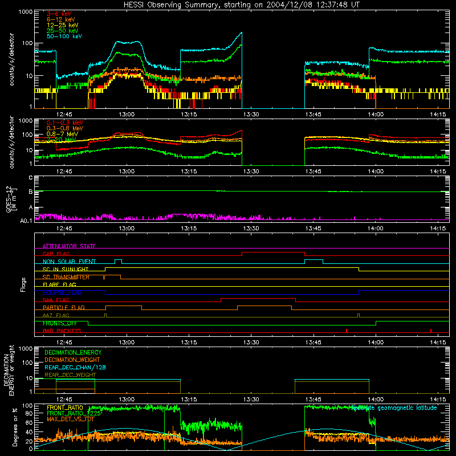The height and width of the screenshot is (456, 456).
Task: Click the 13:15 tick under the keV count panel
Action: pyautogui.click(x=189, y=115)
